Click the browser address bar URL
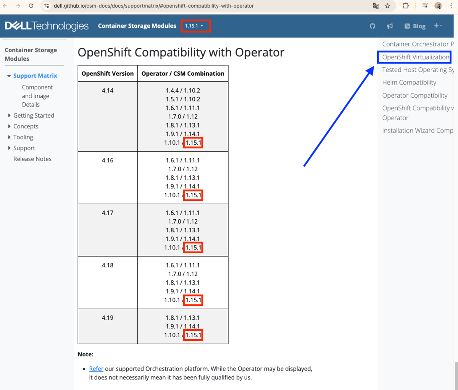This screenshot has width=458, height=390. point(154,6)
